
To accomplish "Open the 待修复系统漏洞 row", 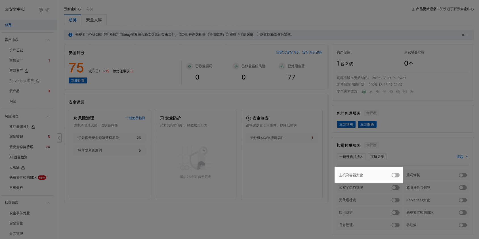I will point(110,150).
